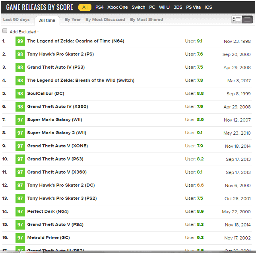256x253 pixels.
Task: Filter releases by PS Vita platform
Action: click(194, 7)
